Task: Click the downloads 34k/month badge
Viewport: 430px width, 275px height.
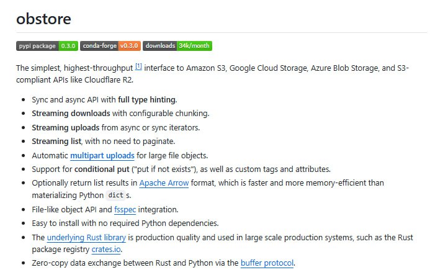Action: point(177,46)
